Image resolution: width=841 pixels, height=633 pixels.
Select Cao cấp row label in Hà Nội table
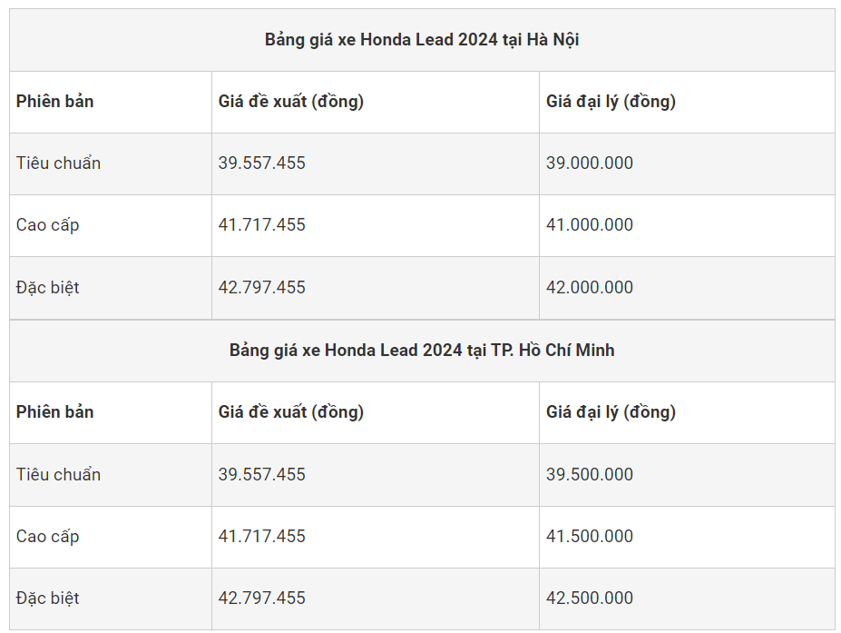coord(48,225)
